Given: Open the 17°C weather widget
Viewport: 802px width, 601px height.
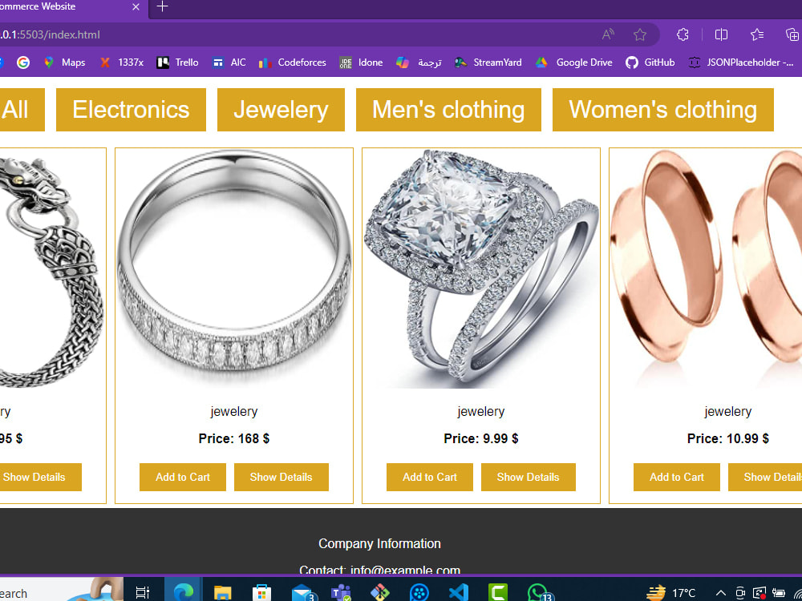Looking at the screenshot, I should point(671,593).
